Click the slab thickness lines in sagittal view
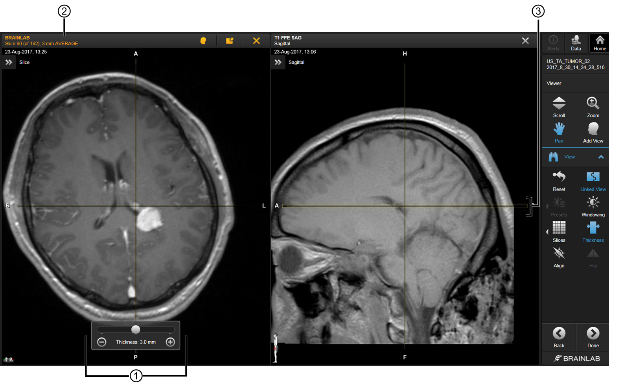This screenshot has width=624, height=387. click(x=405, y=206)
